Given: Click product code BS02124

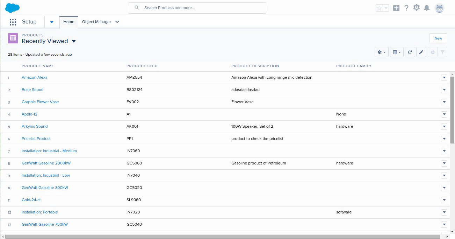Looking at the screenshot, I should [x=135, y=90].
